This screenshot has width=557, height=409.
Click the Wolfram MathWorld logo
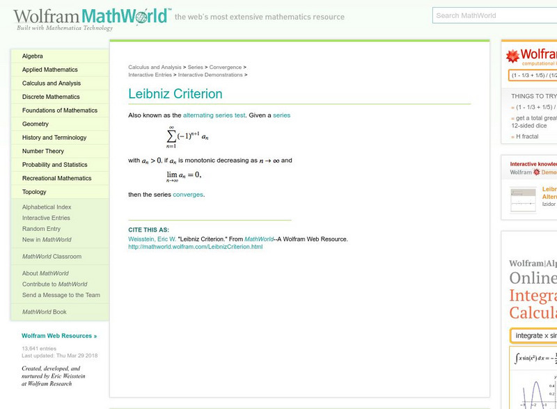click(93, 19)
